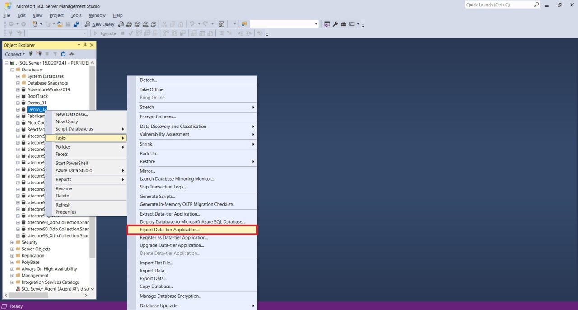Click the Save All toolbar icon
Viewport: 578px width, 310px height.
(x=76, y=24)
